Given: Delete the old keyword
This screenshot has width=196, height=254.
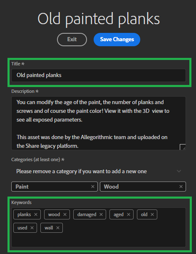Looking at the screenshot, I should tap(152, 214).
